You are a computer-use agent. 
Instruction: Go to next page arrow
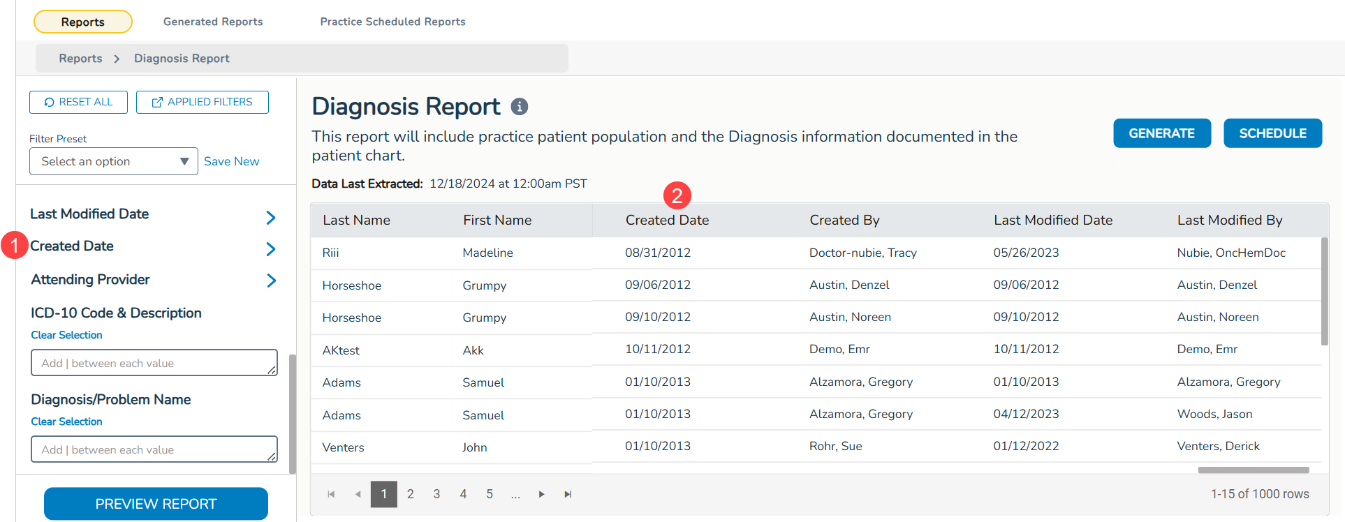(x=541, y=494)
